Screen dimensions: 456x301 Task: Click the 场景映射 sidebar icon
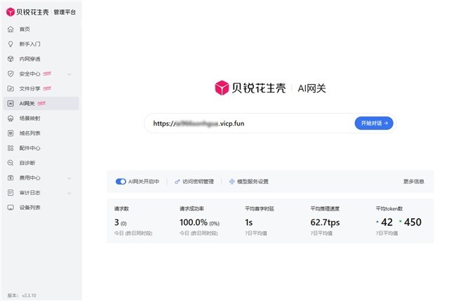[x=11, y=119]
